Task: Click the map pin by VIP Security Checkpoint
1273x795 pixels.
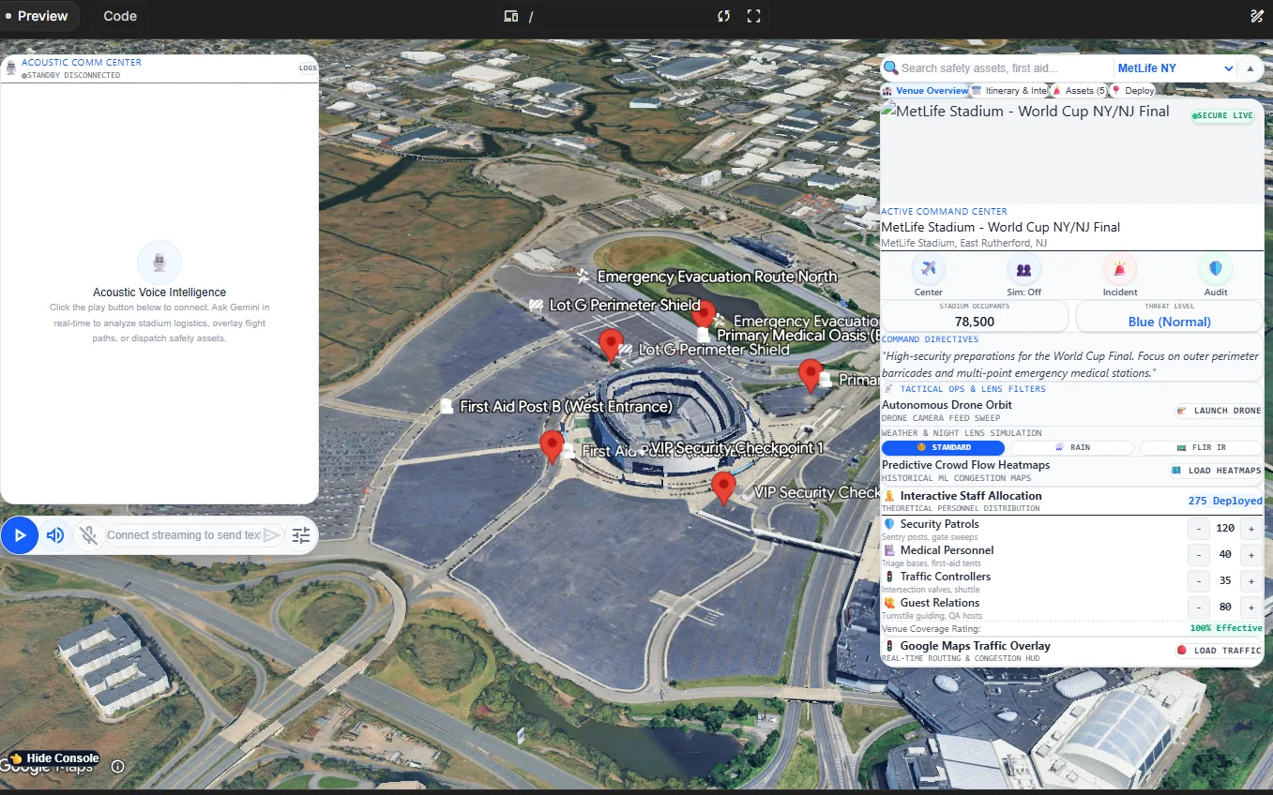Action: (x=722, y=488)
